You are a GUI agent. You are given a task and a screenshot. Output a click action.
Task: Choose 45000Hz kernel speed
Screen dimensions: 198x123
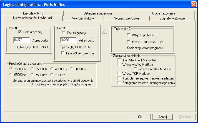point(52,69)
